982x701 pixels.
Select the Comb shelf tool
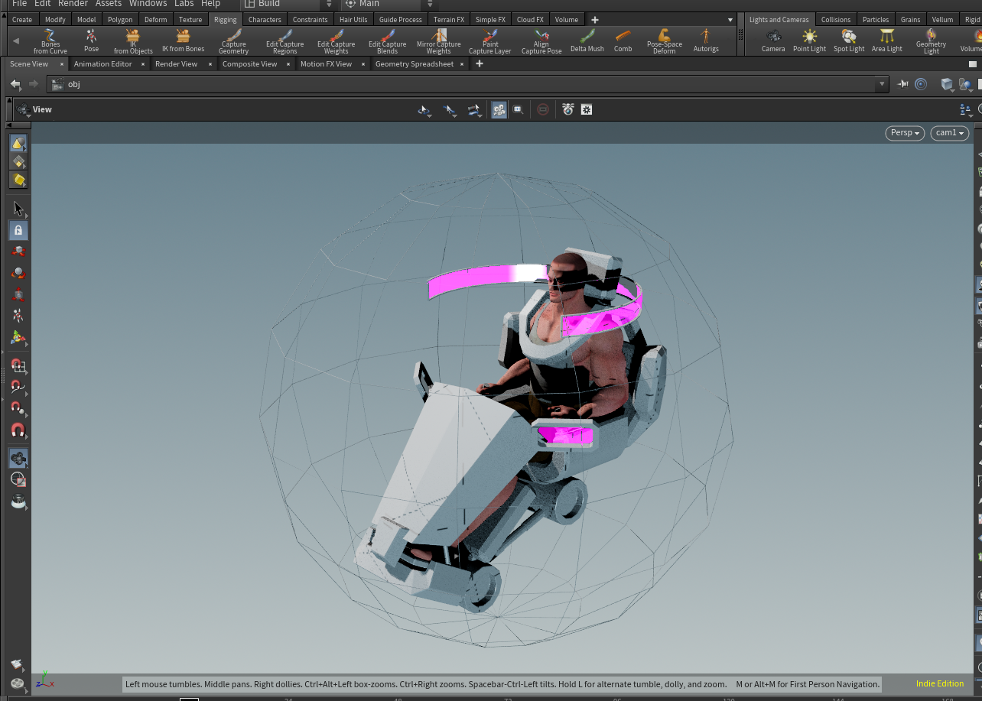(623, 41)
